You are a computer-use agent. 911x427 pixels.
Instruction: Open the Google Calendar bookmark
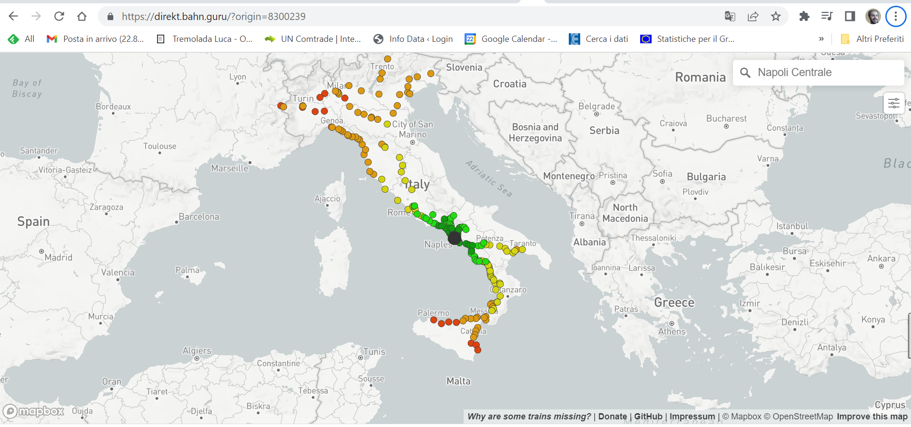tap(511, 39)
